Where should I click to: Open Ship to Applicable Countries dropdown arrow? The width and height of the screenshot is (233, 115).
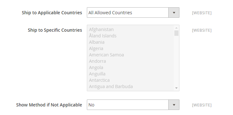(174, 13)
